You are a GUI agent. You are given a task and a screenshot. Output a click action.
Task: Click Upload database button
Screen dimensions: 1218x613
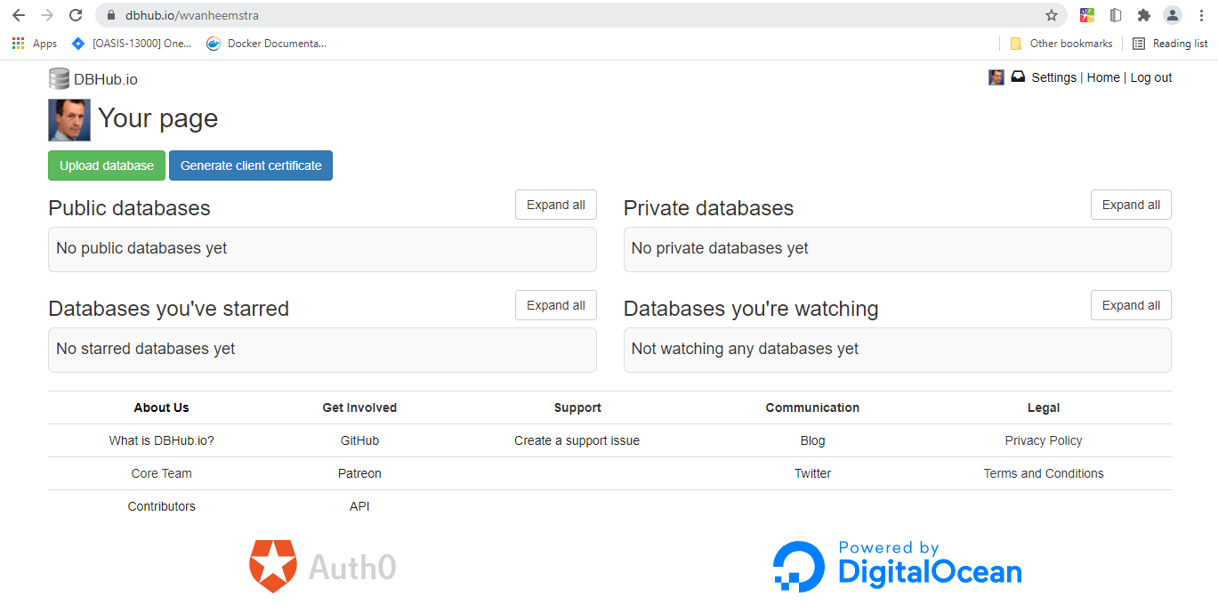(x=107, y=165)
